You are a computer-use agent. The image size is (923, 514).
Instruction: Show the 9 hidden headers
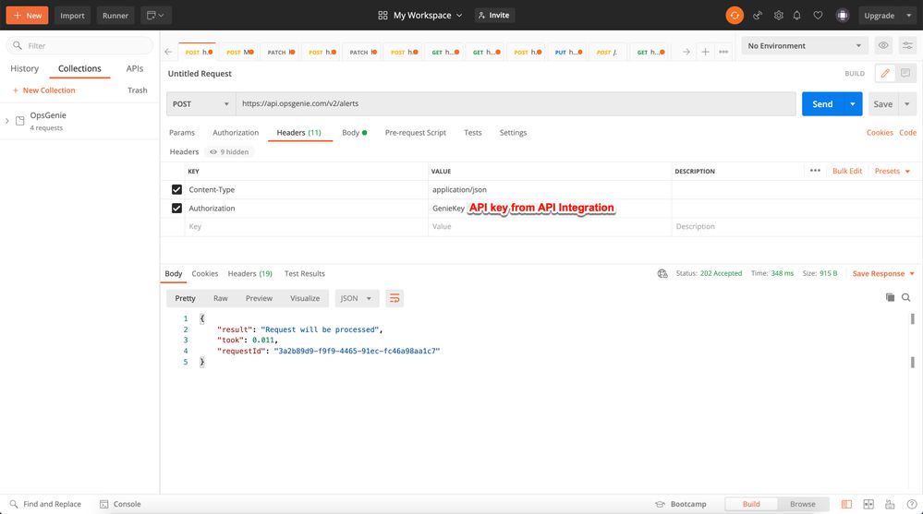click(x=229, y=151)
